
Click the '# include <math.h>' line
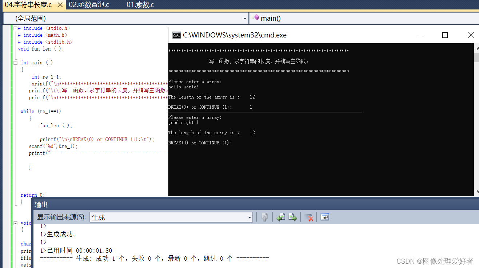[x=43, y=35]
